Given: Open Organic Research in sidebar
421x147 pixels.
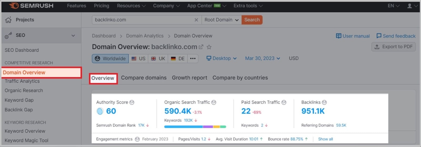Looking at the screenshot, I should (x=24, y=90).
